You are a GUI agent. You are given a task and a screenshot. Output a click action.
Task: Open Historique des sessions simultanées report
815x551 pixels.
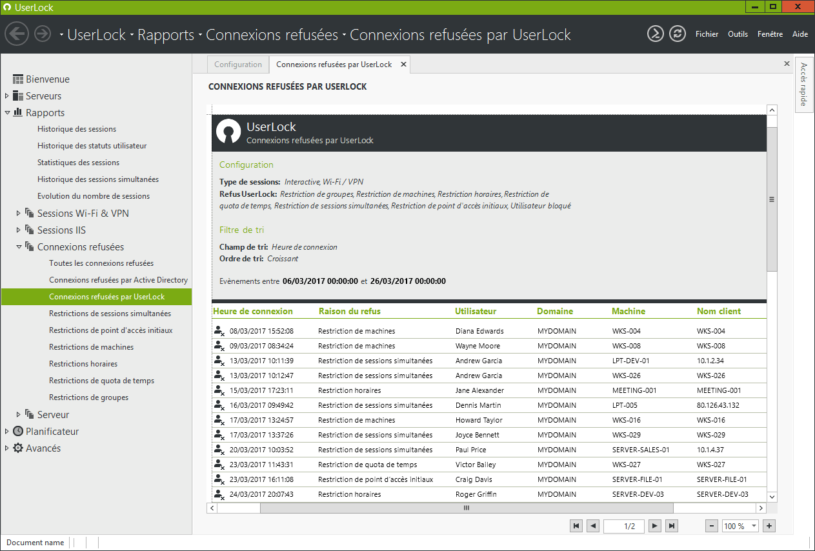(x=98, y=179)
